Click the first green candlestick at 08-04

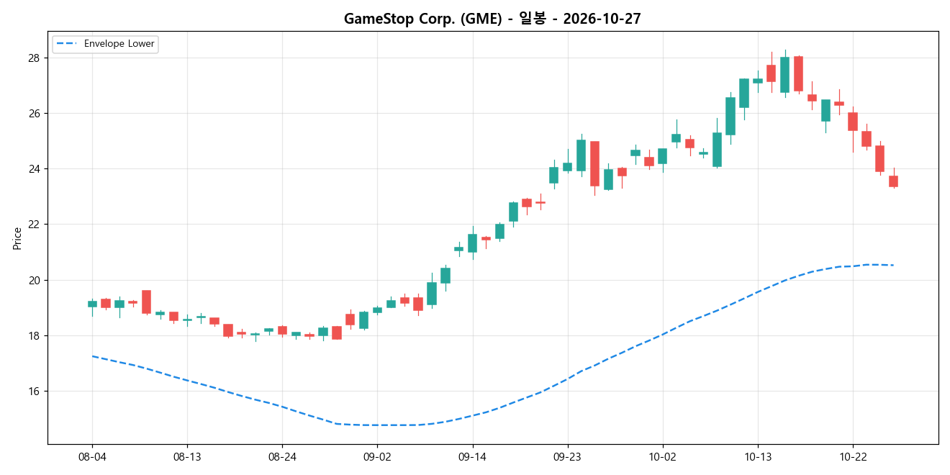pyautogui.click(x=92, y=304)
